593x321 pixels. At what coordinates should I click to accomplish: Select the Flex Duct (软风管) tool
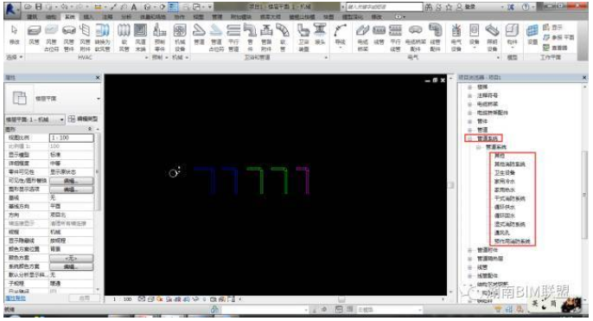click(x=124, y=37)
